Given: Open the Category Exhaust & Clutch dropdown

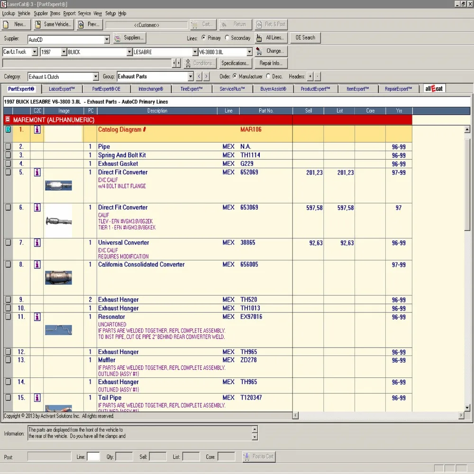Looking at the screenshot, I should tap(95, 77).
